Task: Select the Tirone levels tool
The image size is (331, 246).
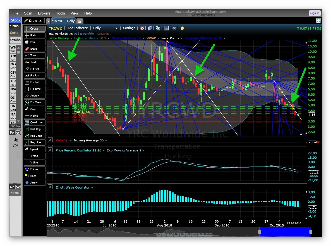Action: point(35,156)
